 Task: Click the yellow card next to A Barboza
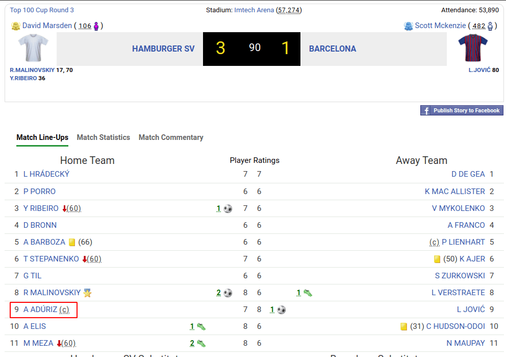point(72,242)
